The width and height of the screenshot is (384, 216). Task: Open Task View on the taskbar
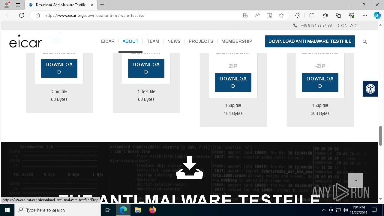pyautogui.click(x=108, y=210)
